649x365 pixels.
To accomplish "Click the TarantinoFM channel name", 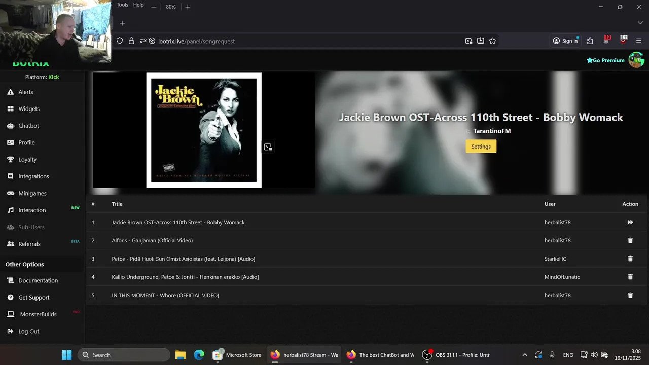I will coord(492,131).
